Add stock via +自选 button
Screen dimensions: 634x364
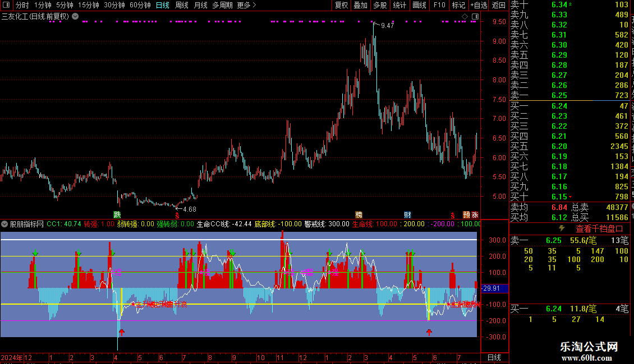[x=479, y=5]
